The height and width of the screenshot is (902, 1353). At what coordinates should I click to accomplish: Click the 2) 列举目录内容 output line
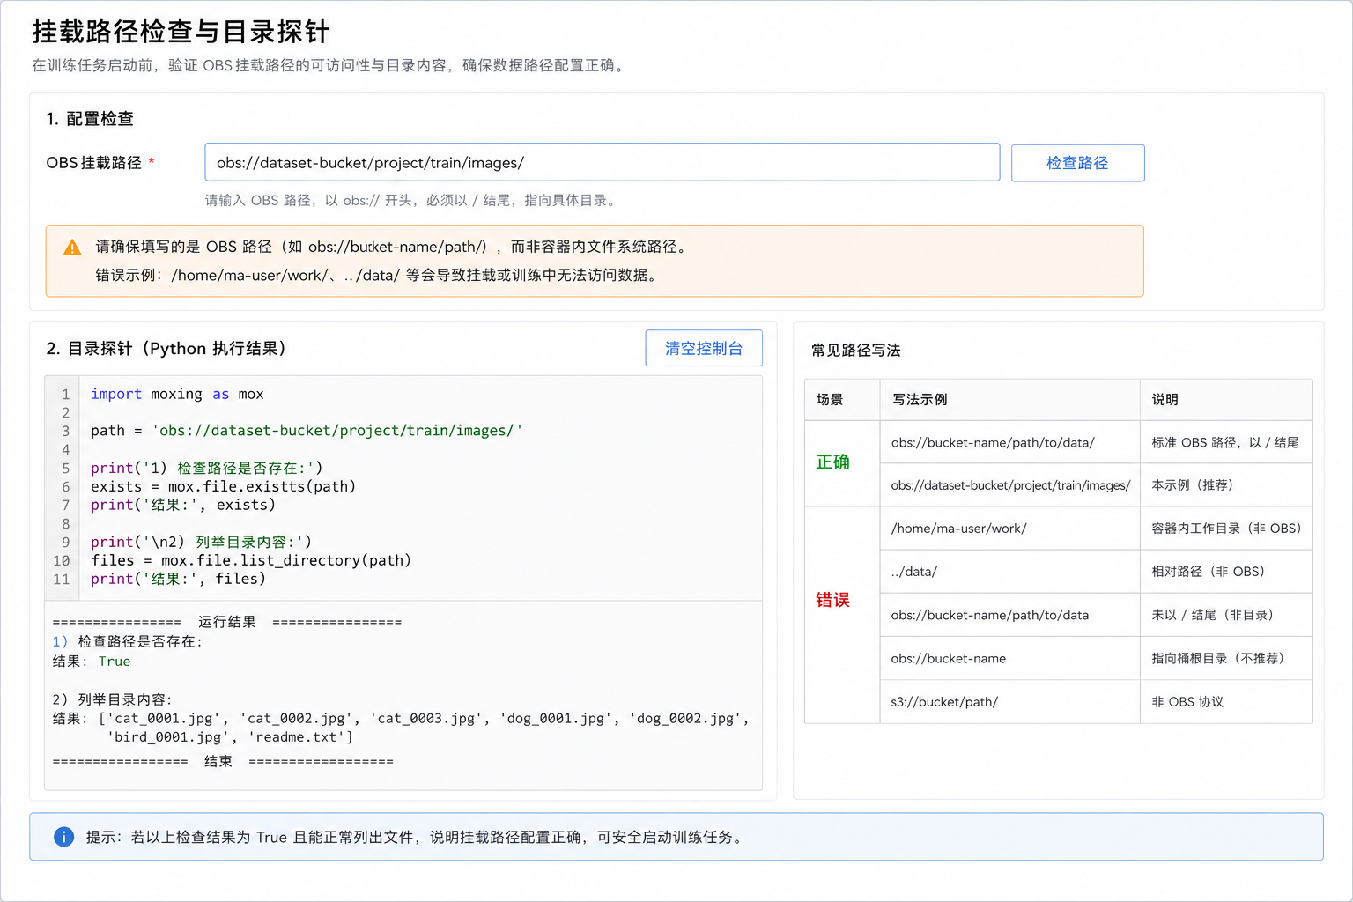[x=113, y=699]
